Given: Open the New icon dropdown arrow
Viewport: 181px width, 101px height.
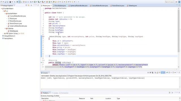Looking at the screenshot, I should click(x=3, y=2).
